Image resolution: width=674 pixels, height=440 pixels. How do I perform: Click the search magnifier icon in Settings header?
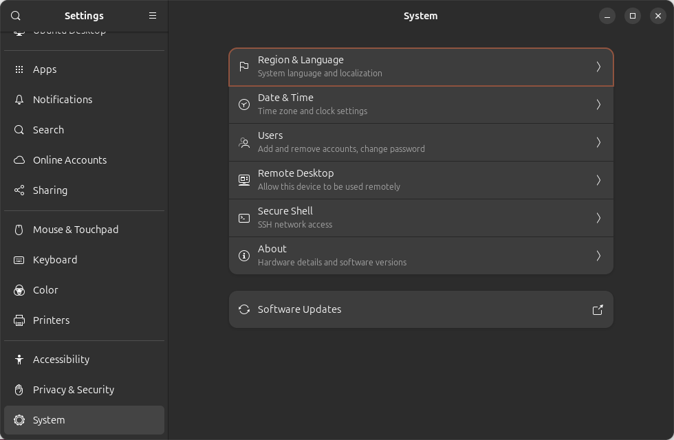[16, 16]
